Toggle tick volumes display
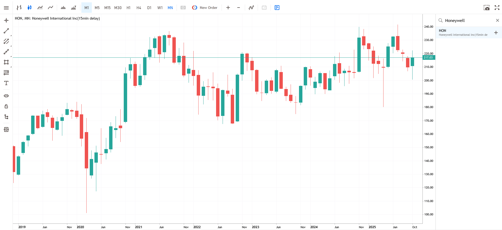The image size is (502, 230). (x=63, y=8)
